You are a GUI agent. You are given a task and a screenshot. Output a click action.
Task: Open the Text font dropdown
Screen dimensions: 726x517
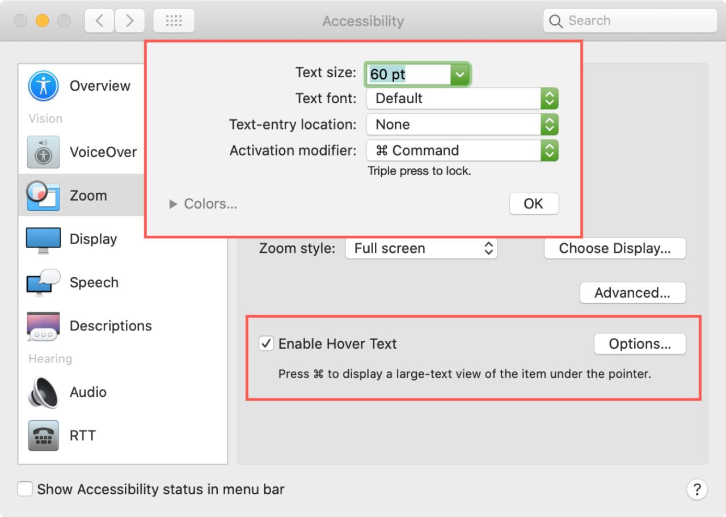click(x=548, y=98)
